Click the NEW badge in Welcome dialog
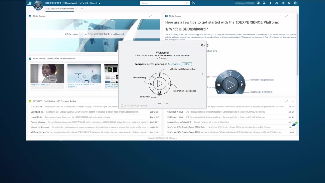325x183 pixels. point(186,64)
